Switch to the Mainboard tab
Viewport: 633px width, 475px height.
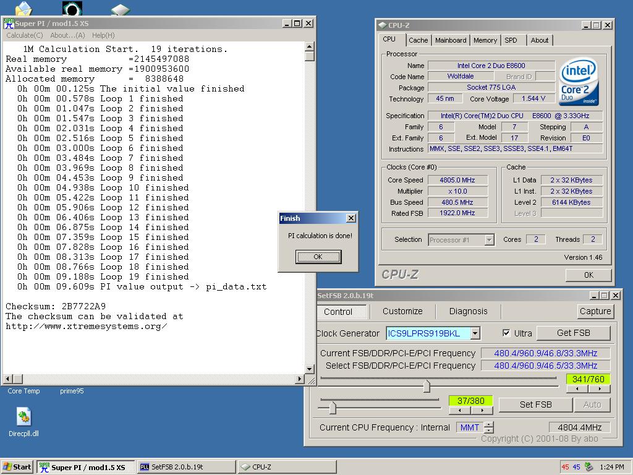[451, 40]
